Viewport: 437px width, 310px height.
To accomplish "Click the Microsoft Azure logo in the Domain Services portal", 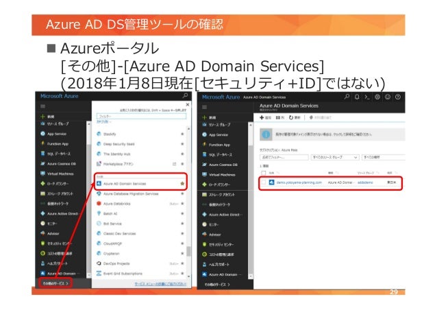I will pyautogui.click(x=221, y=97).
